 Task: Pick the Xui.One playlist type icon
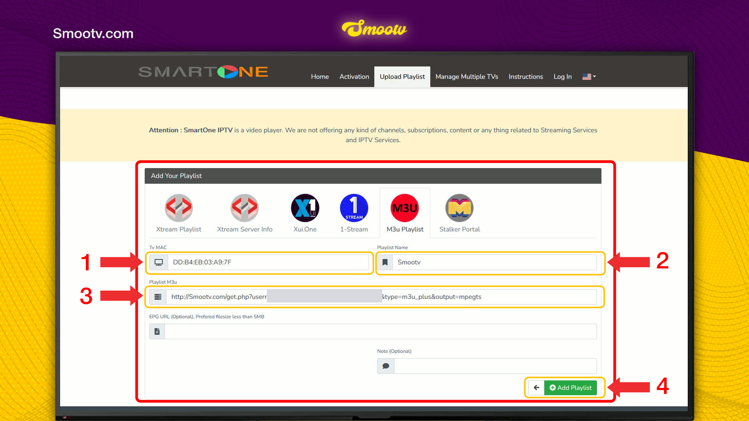coord(305,208)
